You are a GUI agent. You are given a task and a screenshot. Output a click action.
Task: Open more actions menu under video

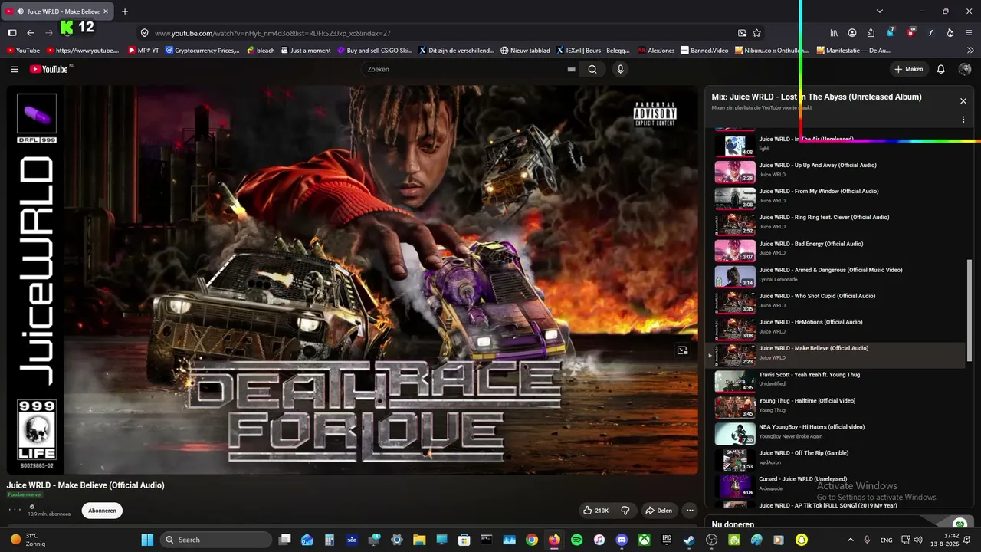(690, 511)
